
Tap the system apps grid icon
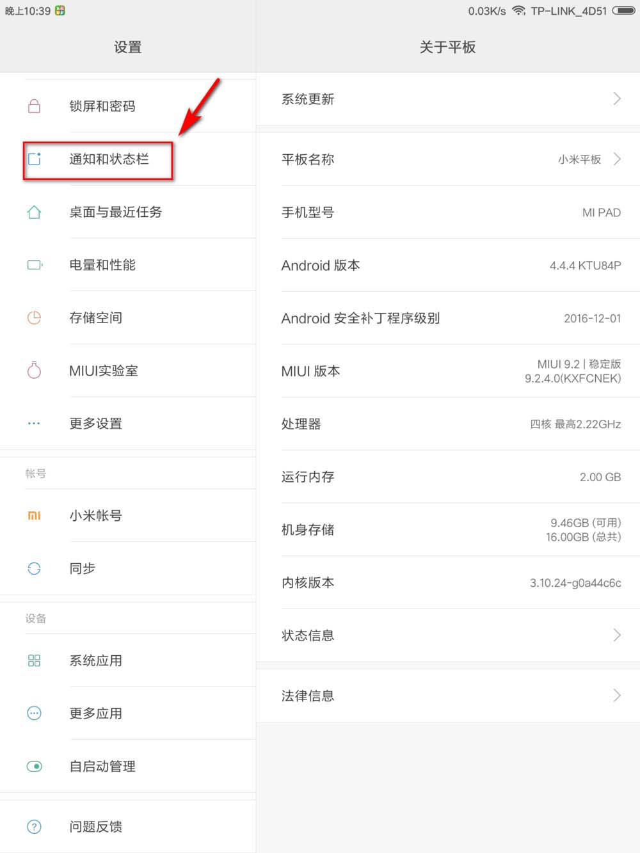coord(35,660)
